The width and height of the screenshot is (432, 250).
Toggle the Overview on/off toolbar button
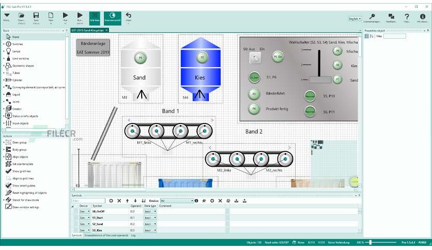click(x=113, y=18)
